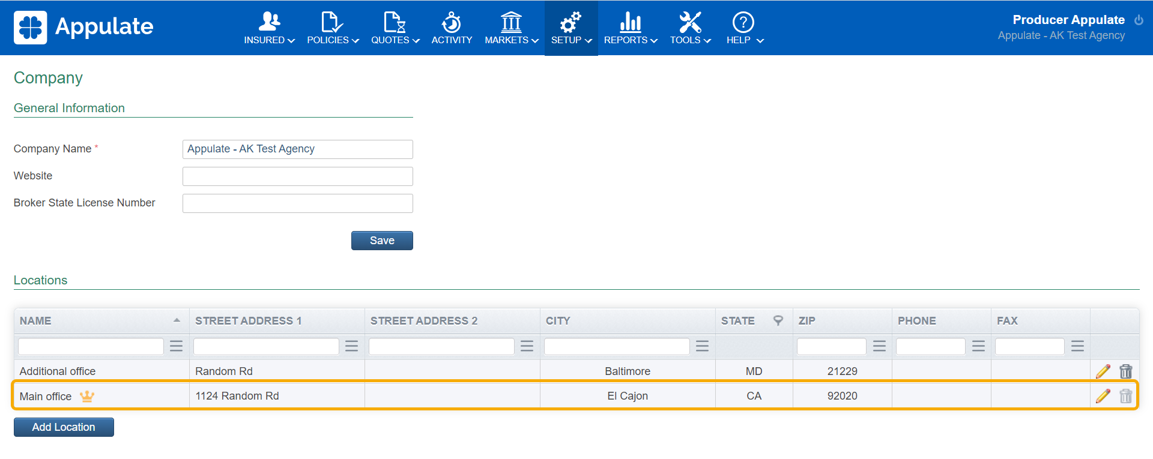Expand the REPORTS dropdown chevron
This screenshot has height=459, width=1153.
point(654,41)
